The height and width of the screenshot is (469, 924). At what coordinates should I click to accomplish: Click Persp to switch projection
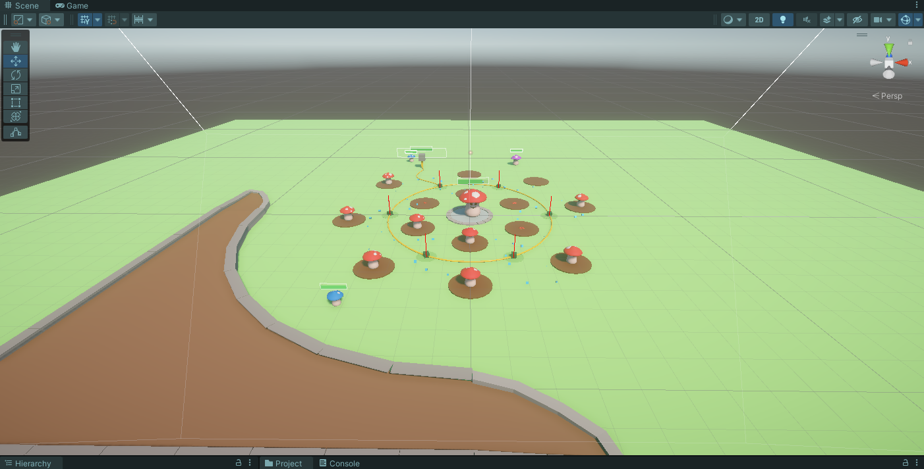pyautogui.click(x=890, y=95)
